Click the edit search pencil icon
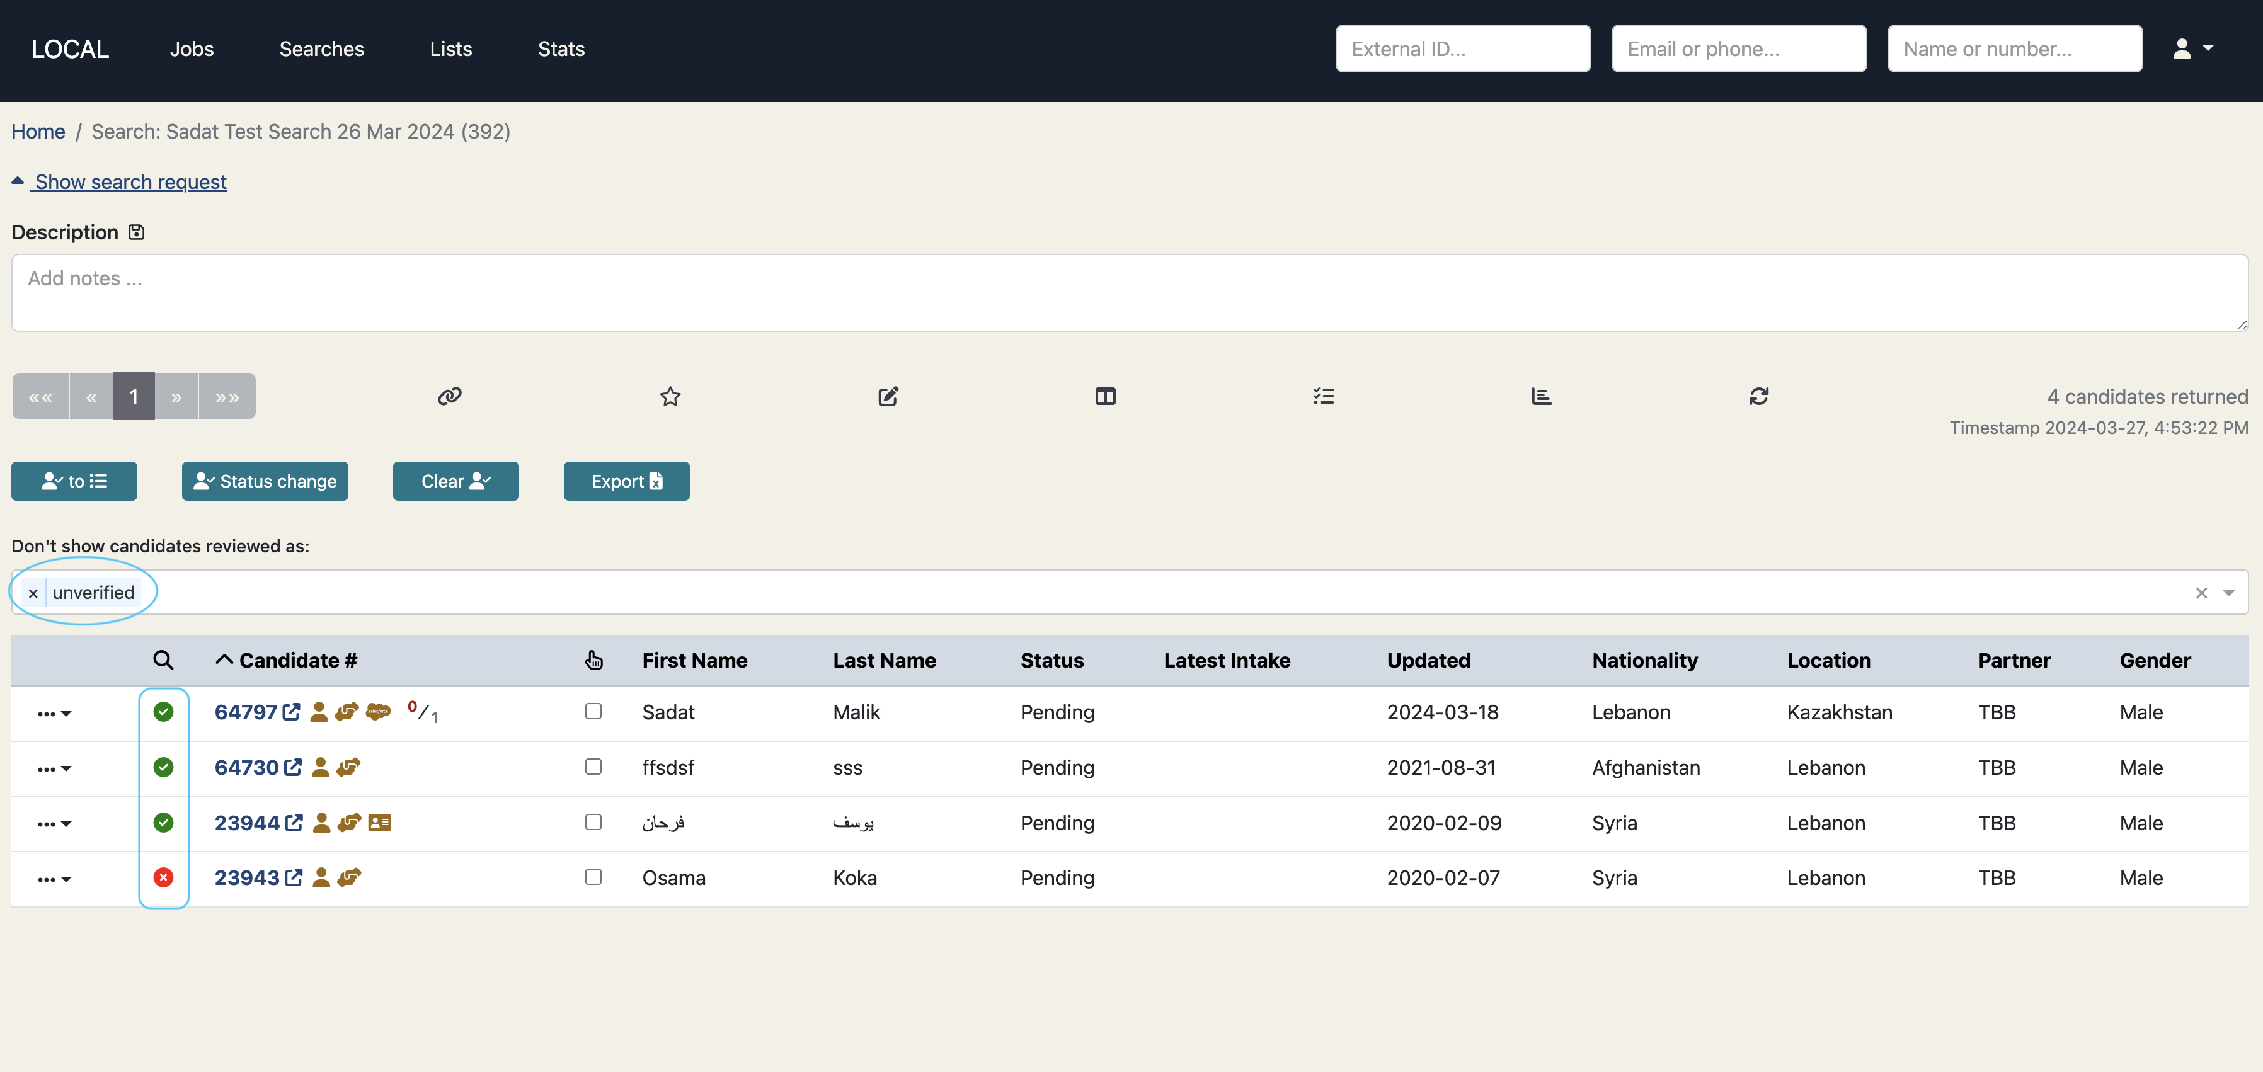The height and width of the screenshot is (1072, 2263). (x=887, y=396)
